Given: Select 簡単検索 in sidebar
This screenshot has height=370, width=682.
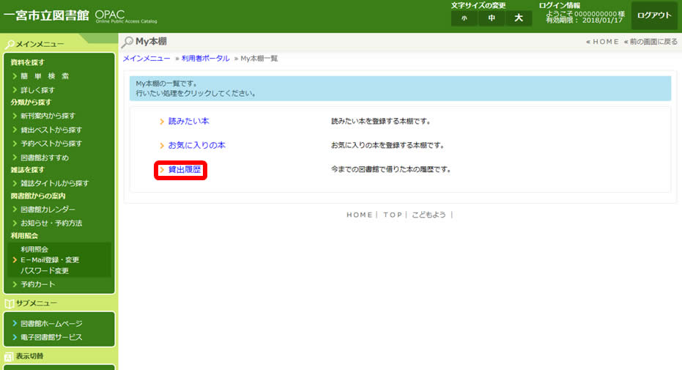Looking at the screenshot, I should click(45, 76).
